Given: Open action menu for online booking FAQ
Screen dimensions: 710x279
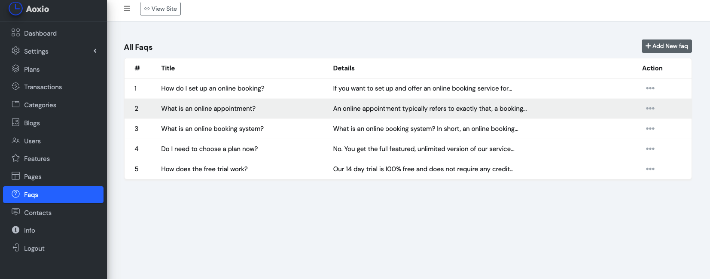Looking at the screenshot, I should tap(650, 88).
